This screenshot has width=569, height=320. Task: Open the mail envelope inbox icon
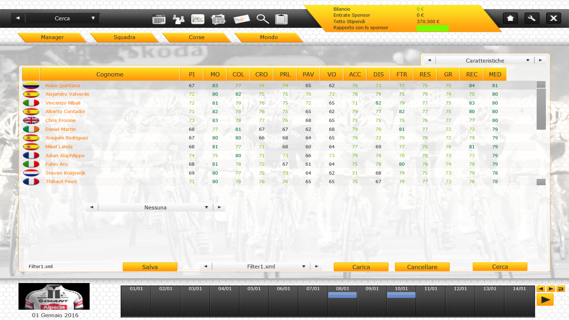(x=241, y=19)
